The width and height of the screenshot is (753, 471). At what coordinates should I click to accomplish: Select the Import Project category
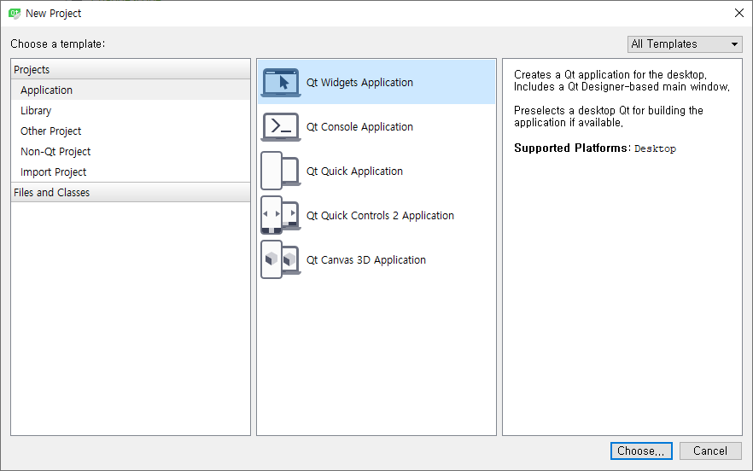[x=131, y=172]
